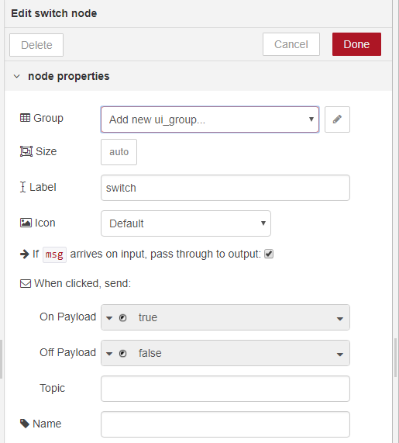Viewport: 399px width, 443px height.
Task: Click the boolean type icon in Off Payload
Action: pos(122,354)
